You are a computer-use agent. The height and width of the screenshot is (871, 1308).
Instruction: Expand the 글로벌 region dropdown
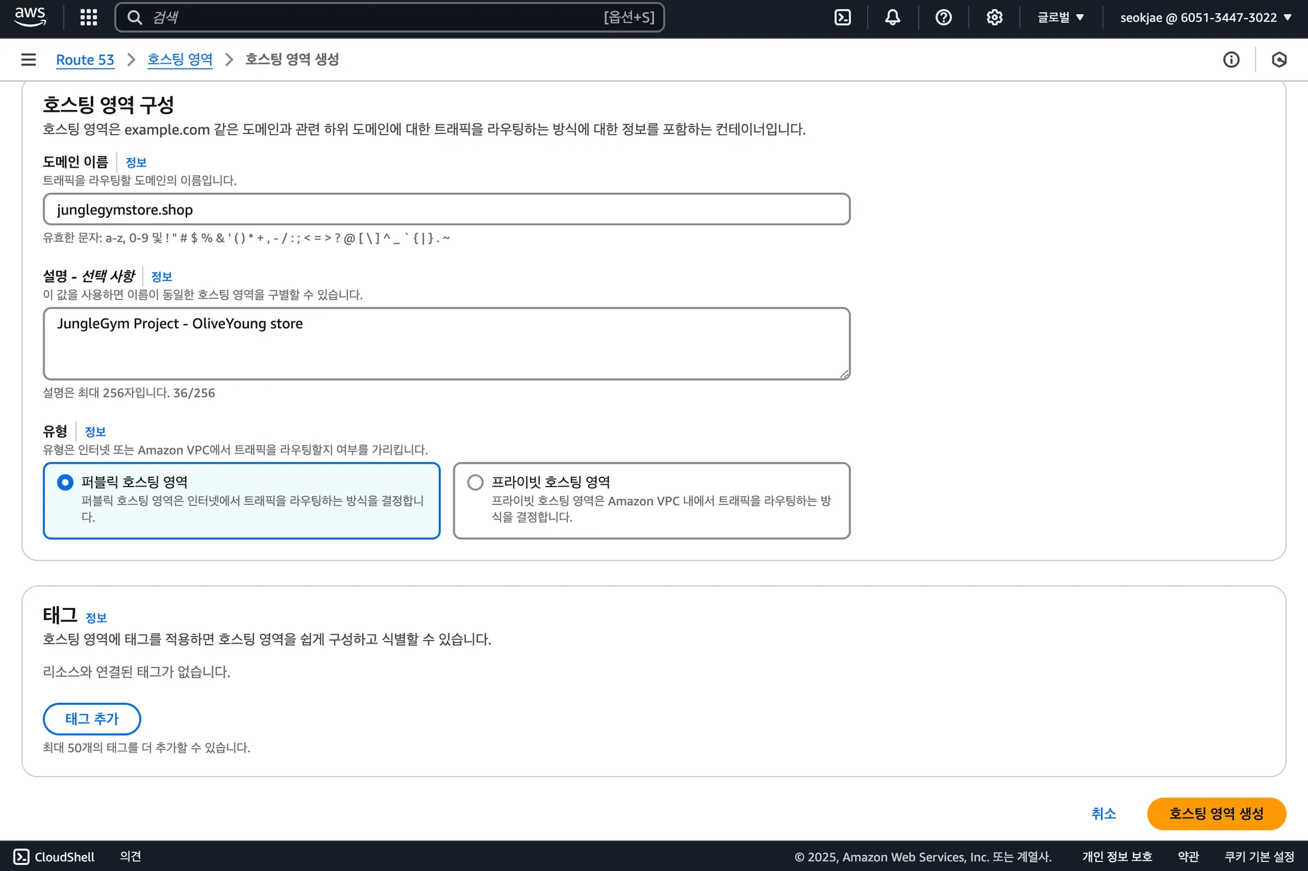pyautogui.click(x=1060, y=17)
